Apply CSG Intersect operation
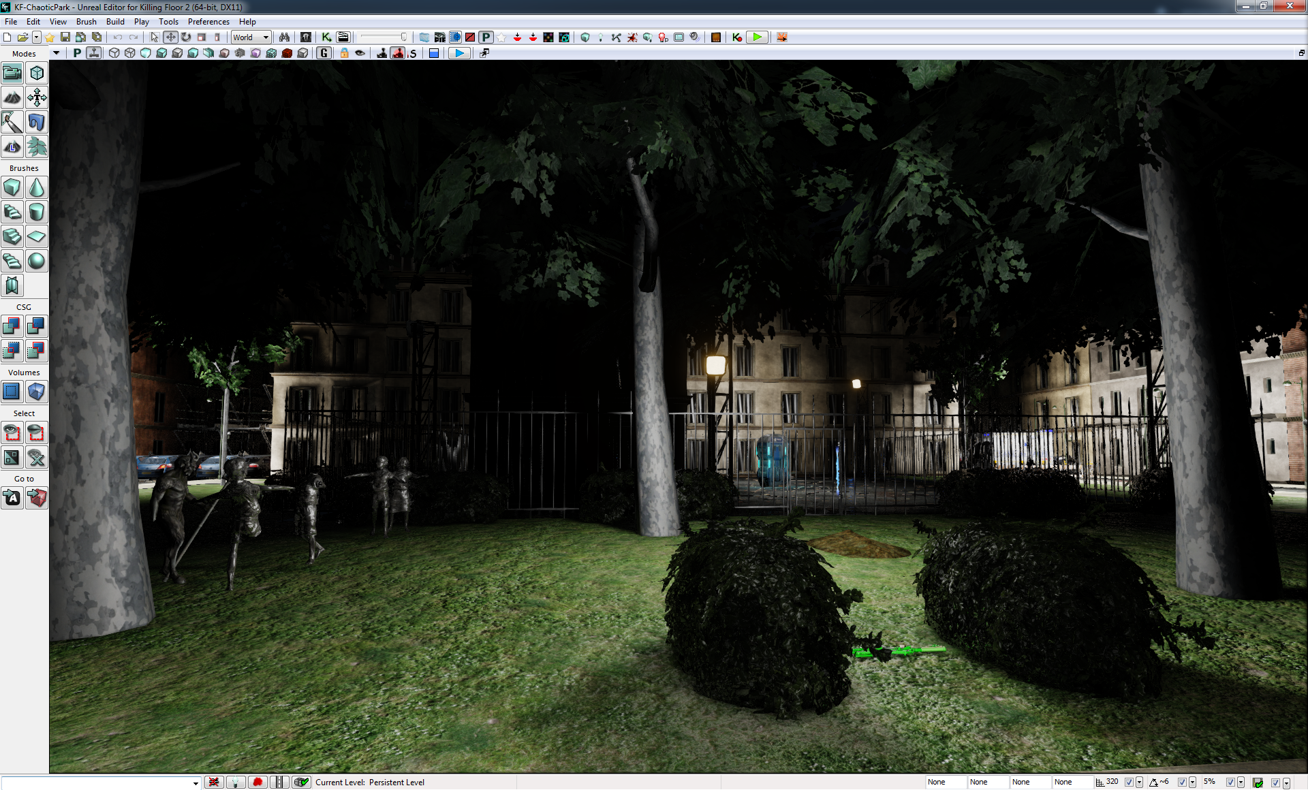Image resolution: width=1308 pixels, height=790 pixels. [12, 351]
